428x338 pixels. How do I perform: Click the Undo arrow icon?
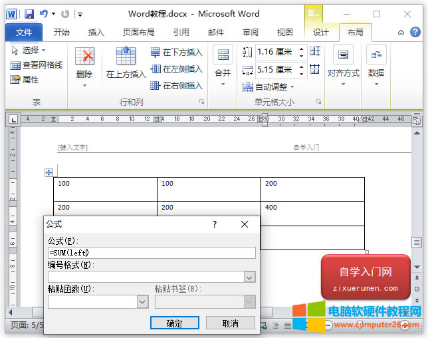pos(44,13)
